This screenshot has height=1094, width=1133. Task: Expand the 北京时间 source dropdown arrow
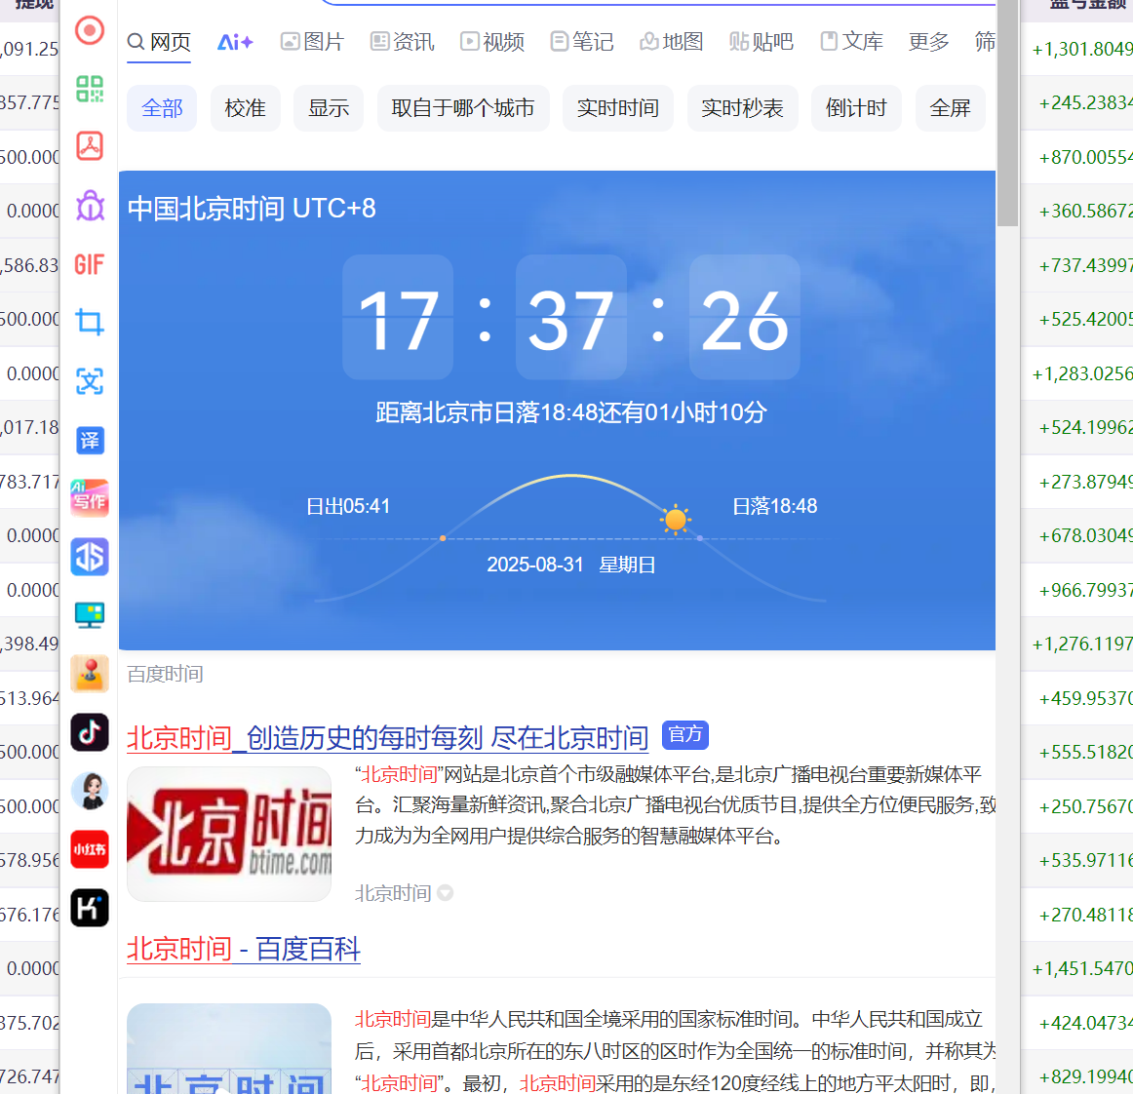[446, 893]
